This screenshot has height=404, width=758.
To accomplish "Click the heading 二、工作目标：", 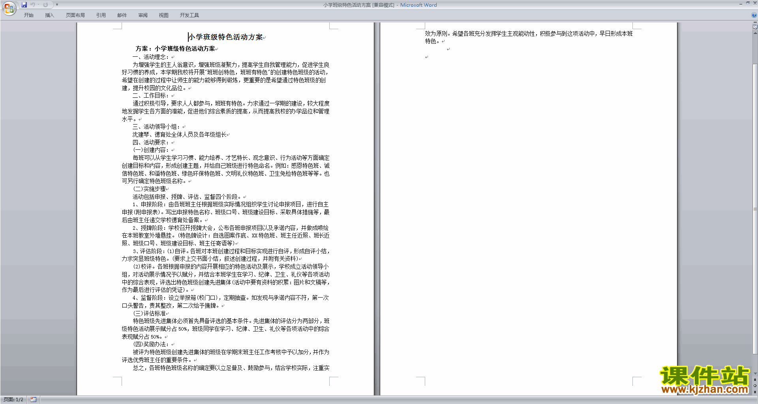I will click(151, 95).
